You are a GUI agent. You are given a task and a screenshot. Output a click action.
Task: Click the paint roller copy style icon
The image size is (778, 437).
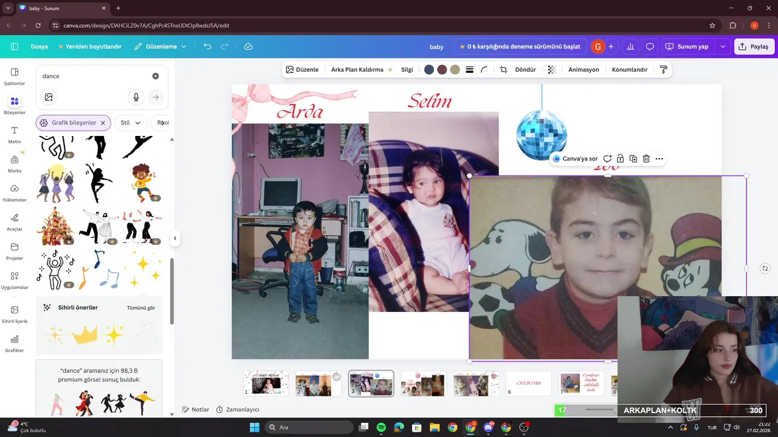[x=664, y=70]
